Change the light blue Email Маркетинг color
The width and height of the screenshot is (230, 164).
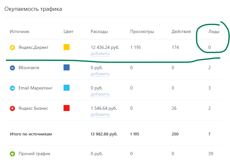coord(67,88)
